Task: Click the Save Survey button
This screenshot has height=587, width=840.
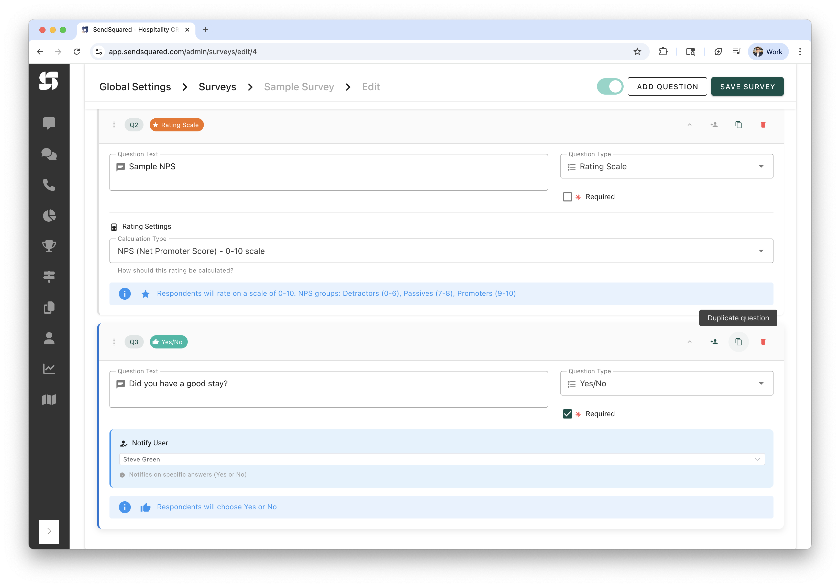Action: (x=747, y=87)
